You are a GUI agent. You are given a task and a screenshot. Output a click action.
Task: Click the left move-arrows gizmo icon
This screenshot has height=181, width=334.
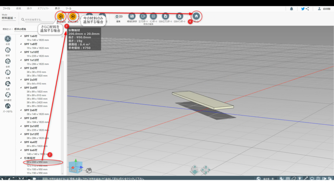195,170
